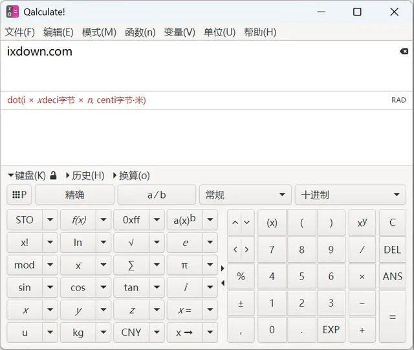Screen dimensions: 414x350
Task: Open the dropdown arrow next to sin
Action: [50, 287]
